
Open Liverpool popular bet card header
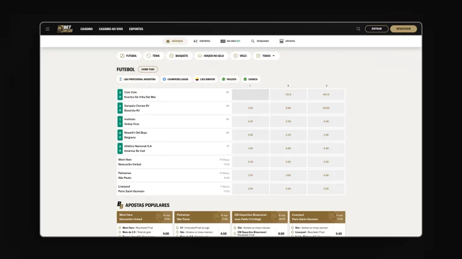(x=318, y=217)
